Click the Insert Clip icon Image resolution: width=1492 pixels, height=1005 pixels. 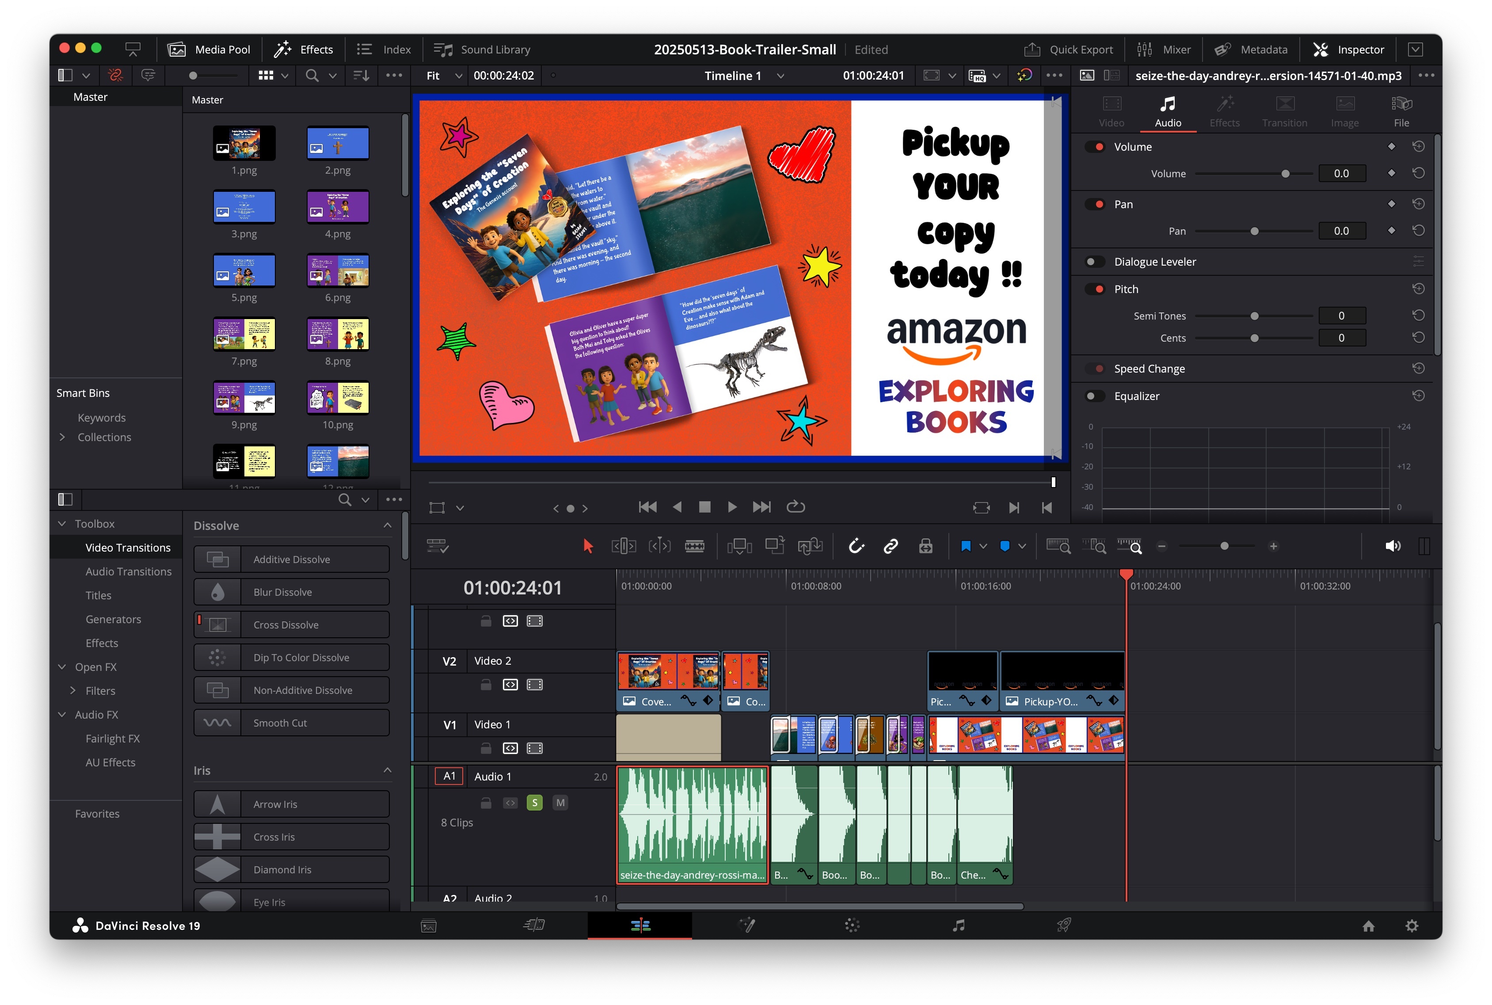click(x=739, y=546)
